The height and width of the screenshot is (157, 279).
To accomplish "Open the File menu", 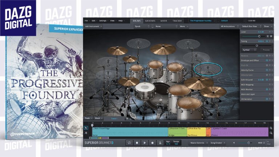I will [x=86, y=21].
